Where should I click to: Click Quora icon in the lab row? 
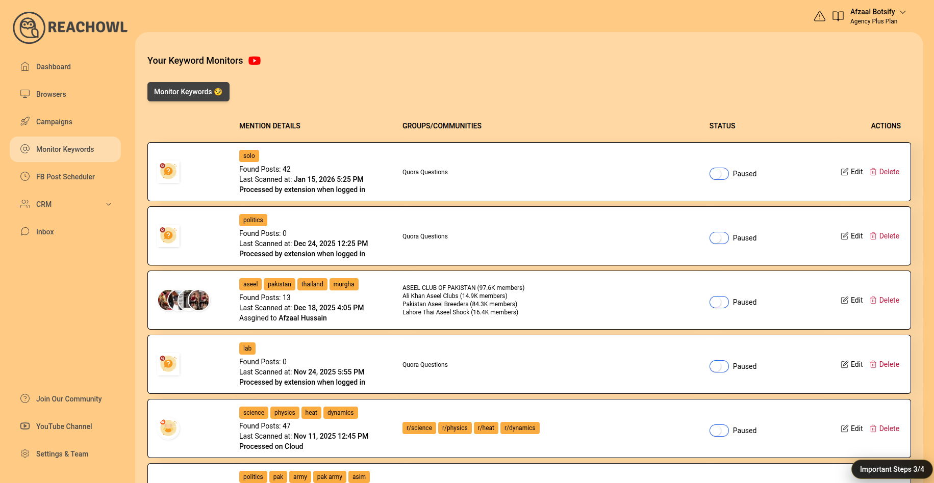pos(168,364)
